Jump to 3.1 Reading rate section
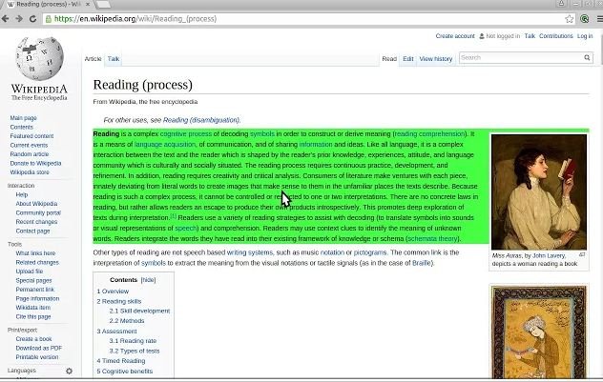 (133, 341)
